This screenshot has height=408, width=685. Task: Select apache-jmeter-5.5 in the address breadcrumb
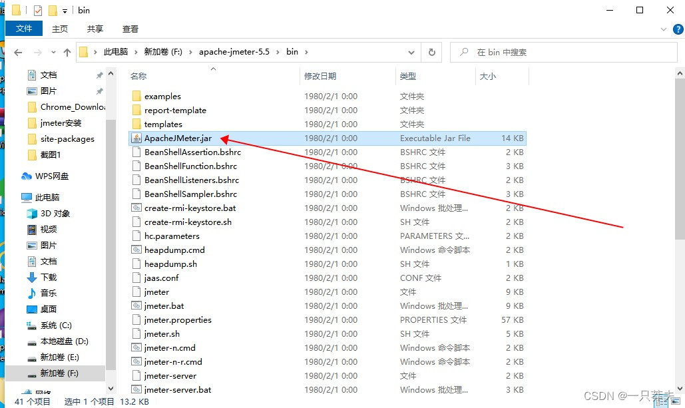[x=234, y=52]
